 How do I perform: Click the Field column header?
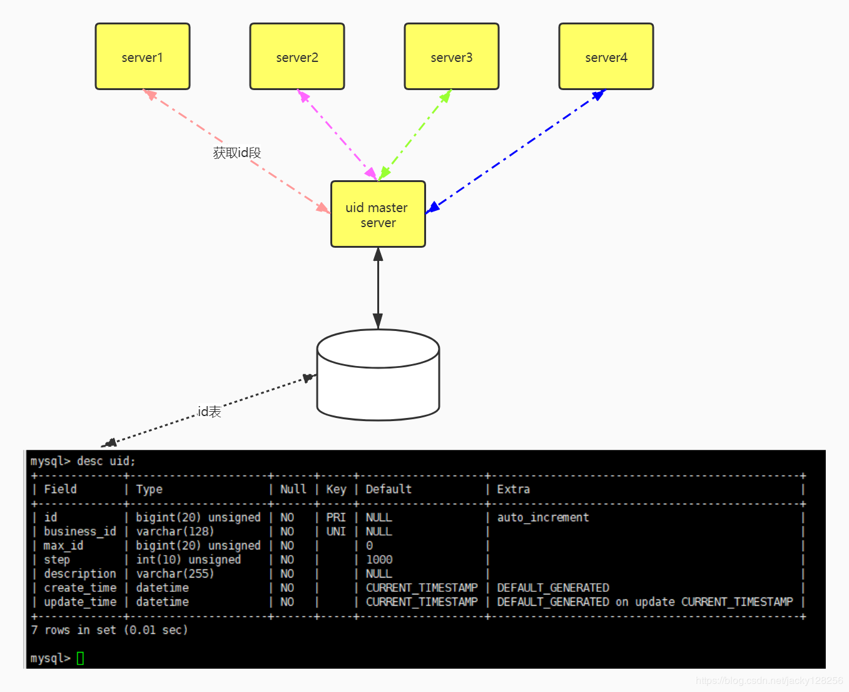point(60,489)
